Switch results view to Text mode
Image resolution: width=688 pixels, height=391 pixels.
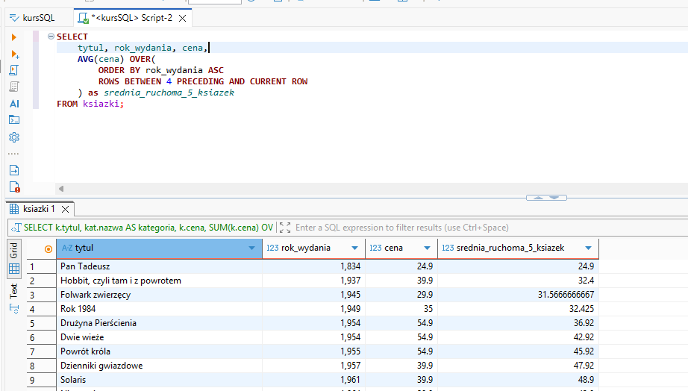coord(13,291)
